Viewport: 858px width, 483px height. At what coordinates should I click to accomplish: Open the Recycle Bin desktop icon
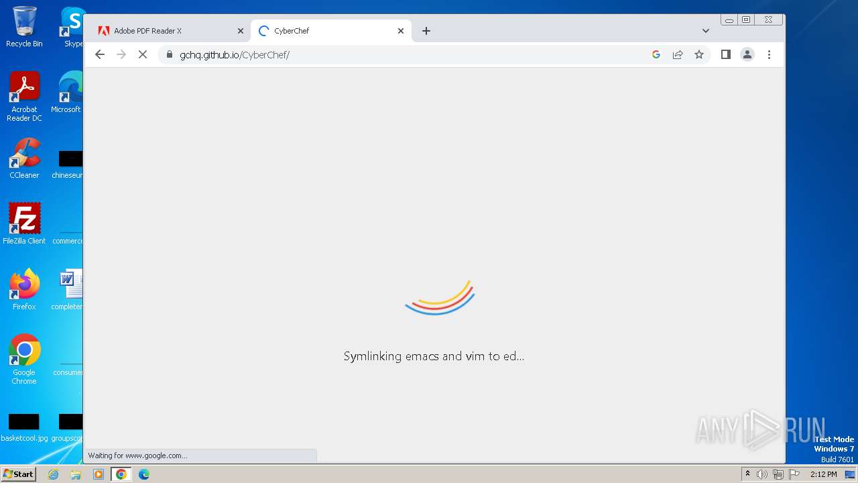(24, 27)
